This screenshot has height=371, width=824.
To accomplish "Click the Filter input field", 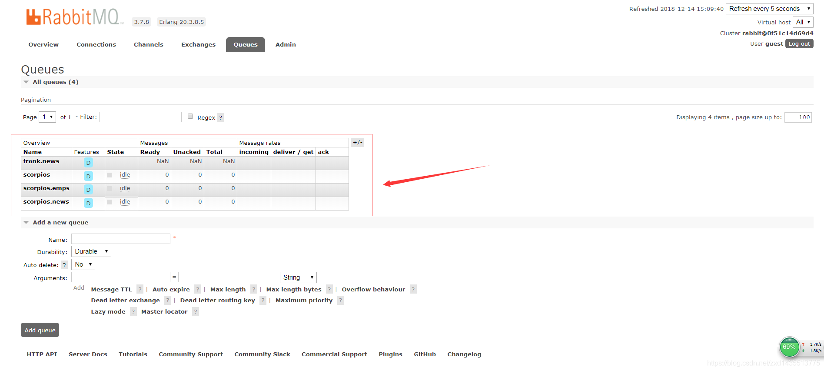I will tap(140, 117).
